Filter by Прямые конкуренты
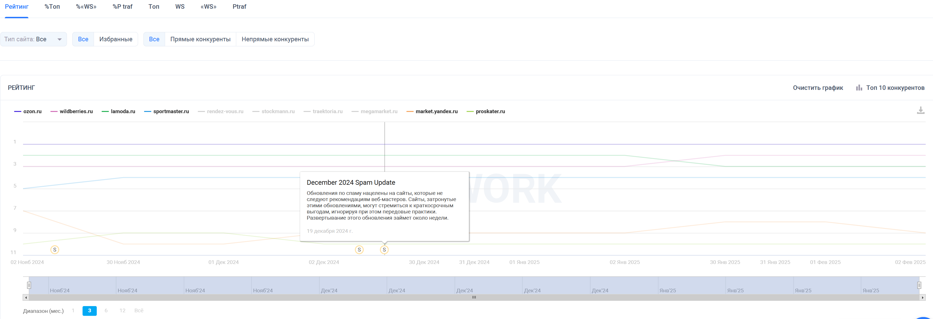933x319 pixels. pos(200,39)
